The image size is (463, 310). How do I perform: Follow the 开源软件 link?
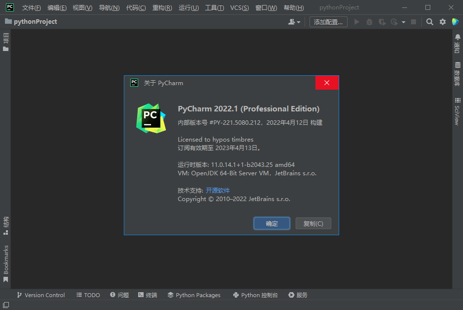(x=218, y=190)
